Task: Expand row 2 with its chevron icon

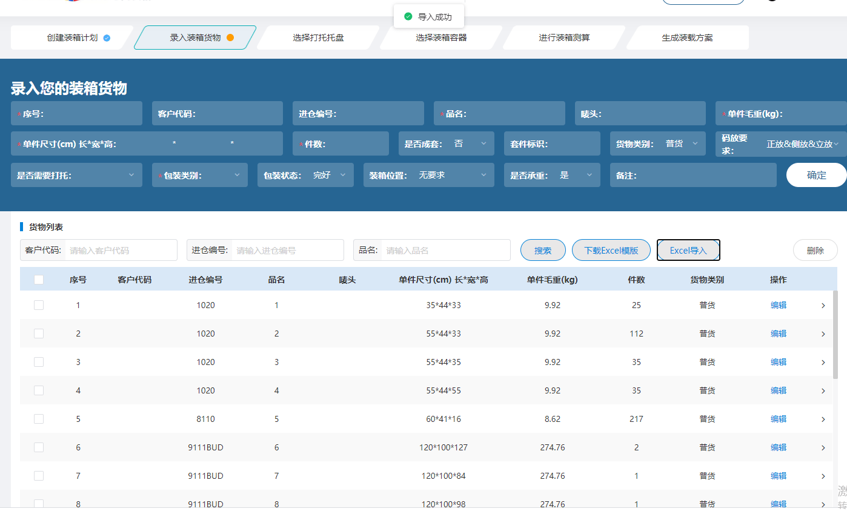Action: coord(823,334)
